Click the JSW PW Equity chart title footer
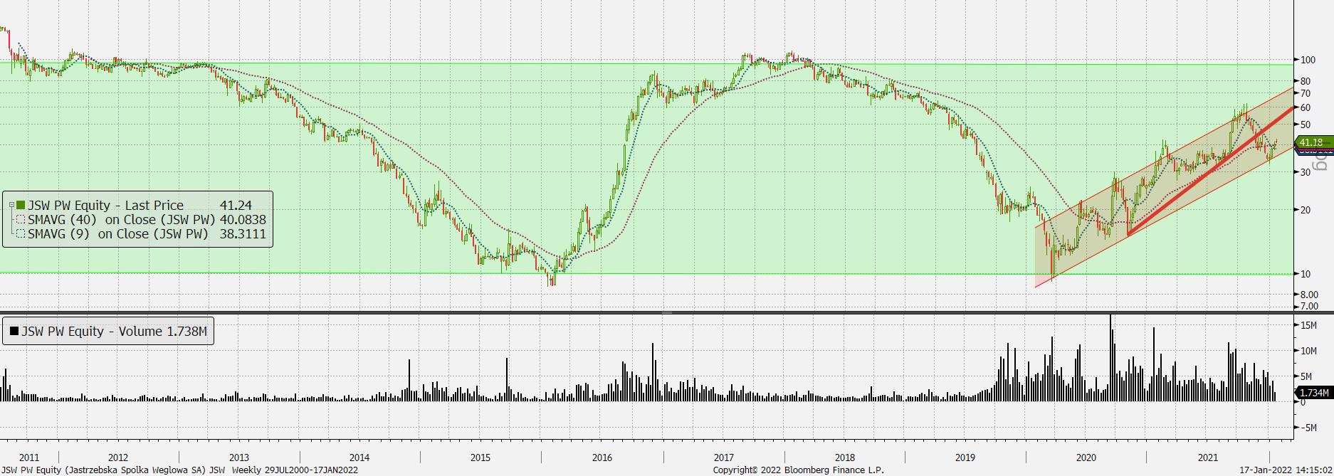The image size is (1334, 476). point(179,470)
